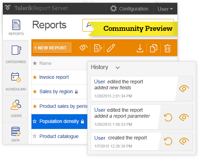View the 'added new fields' revision
Viewport: 199px width, 158px height.
point(184,89)
